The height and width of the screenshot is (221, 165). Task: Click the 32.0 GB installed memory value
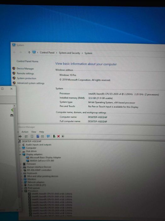(100, 98)
